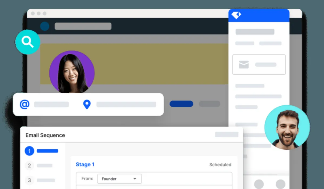Select step 1 in Email Sequence
Image resolution: width=324 pixels, height=189 pixels.
pos(29,151)
